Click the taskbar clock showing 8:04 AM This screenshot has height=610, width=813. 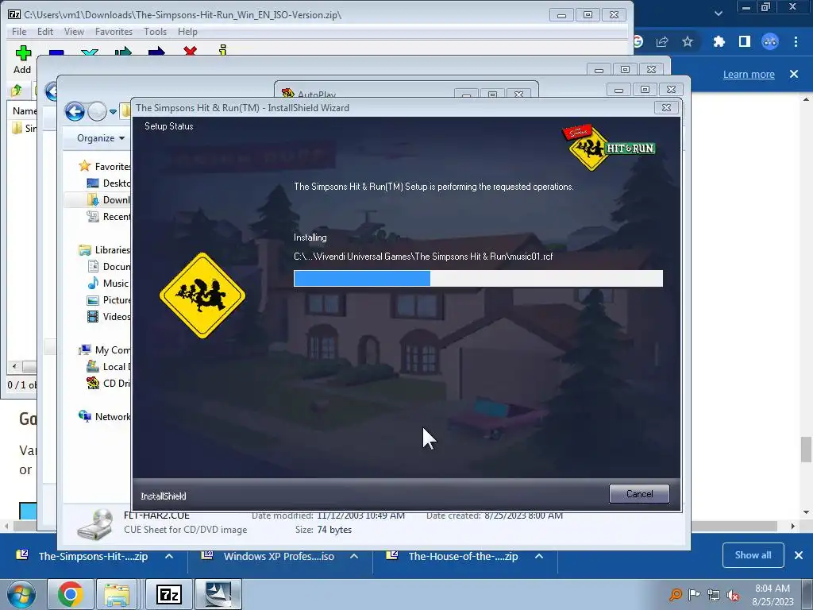click(773, 594)
